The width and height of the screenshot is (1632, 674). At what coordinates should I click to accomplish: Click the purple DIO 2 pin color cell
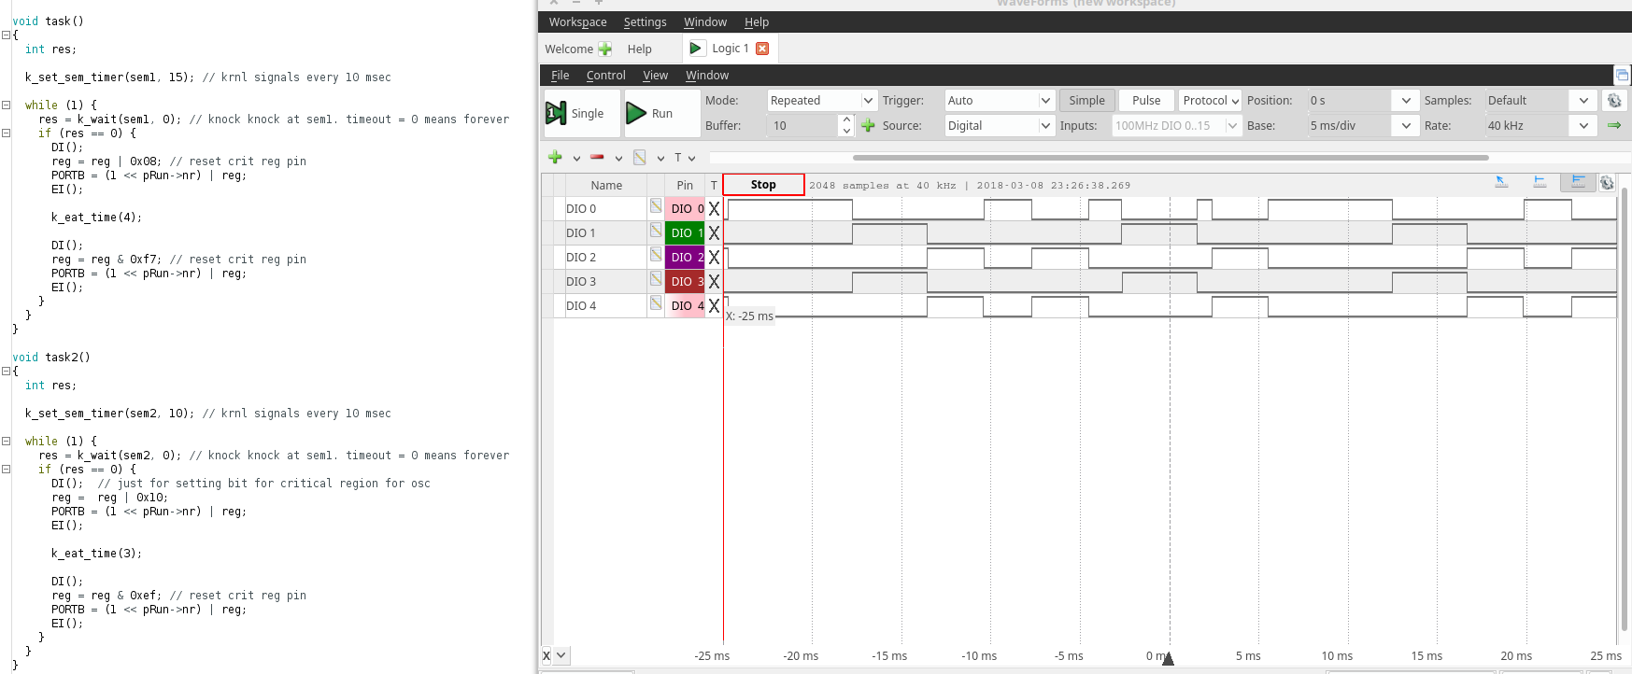684,258
